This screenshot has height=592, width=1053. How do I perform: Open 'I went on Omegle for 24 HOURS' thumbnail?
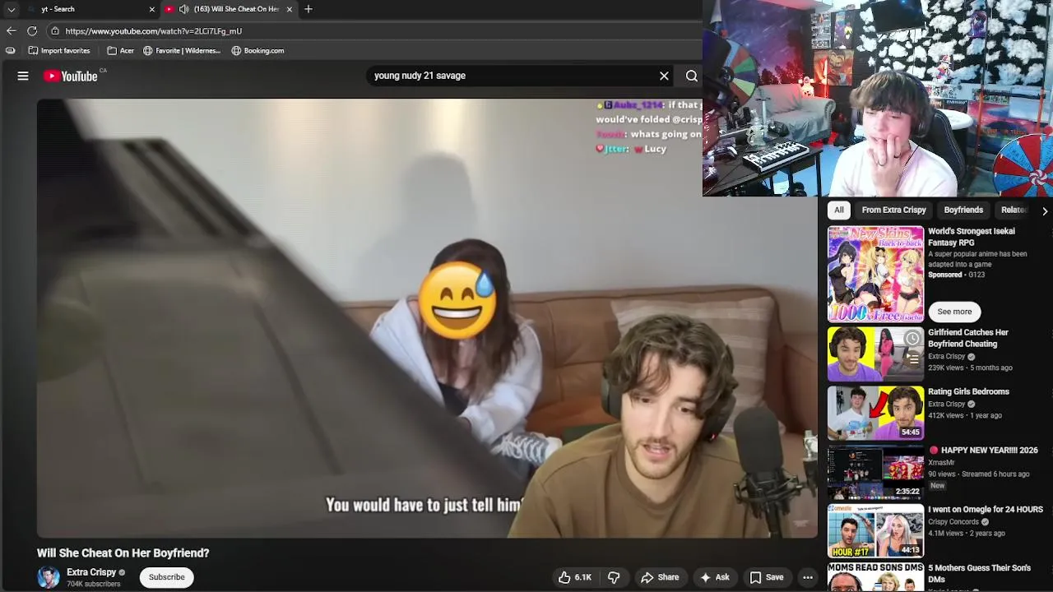(875, 531)
